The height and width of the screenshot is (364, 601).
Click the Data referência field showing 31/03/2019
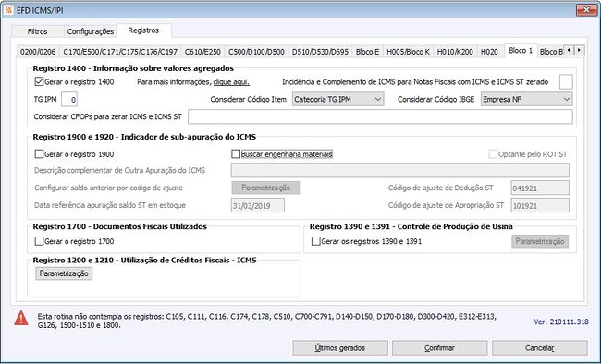pyautogui.click(x=258, y=205)
